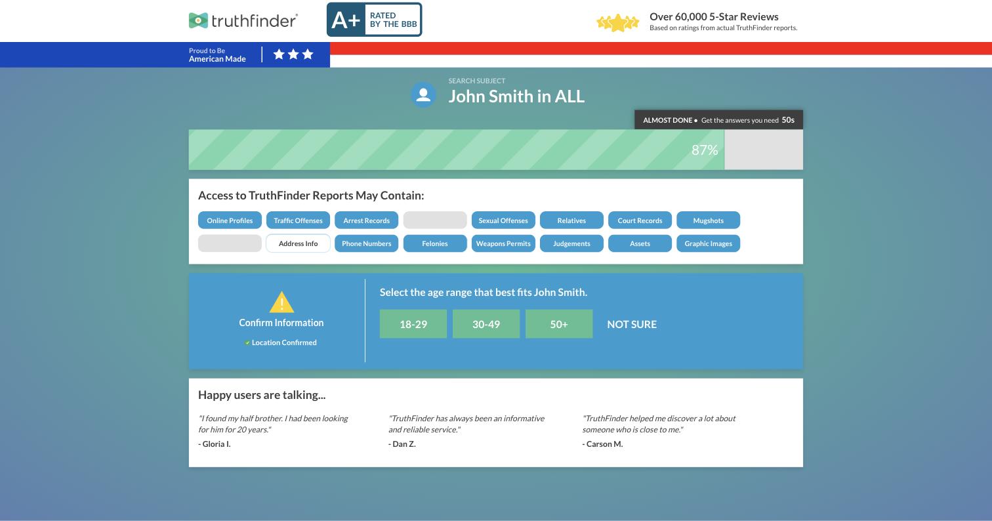
Task: Click the TruthFinder logo
Action: point(243,20)
